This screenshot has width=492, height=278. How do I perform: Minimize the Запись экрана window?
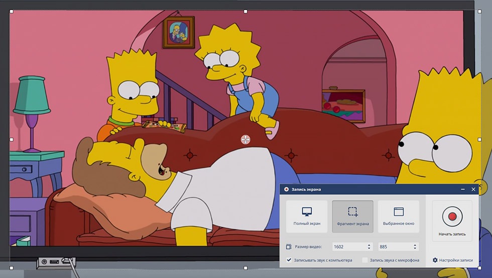[463, 189]
